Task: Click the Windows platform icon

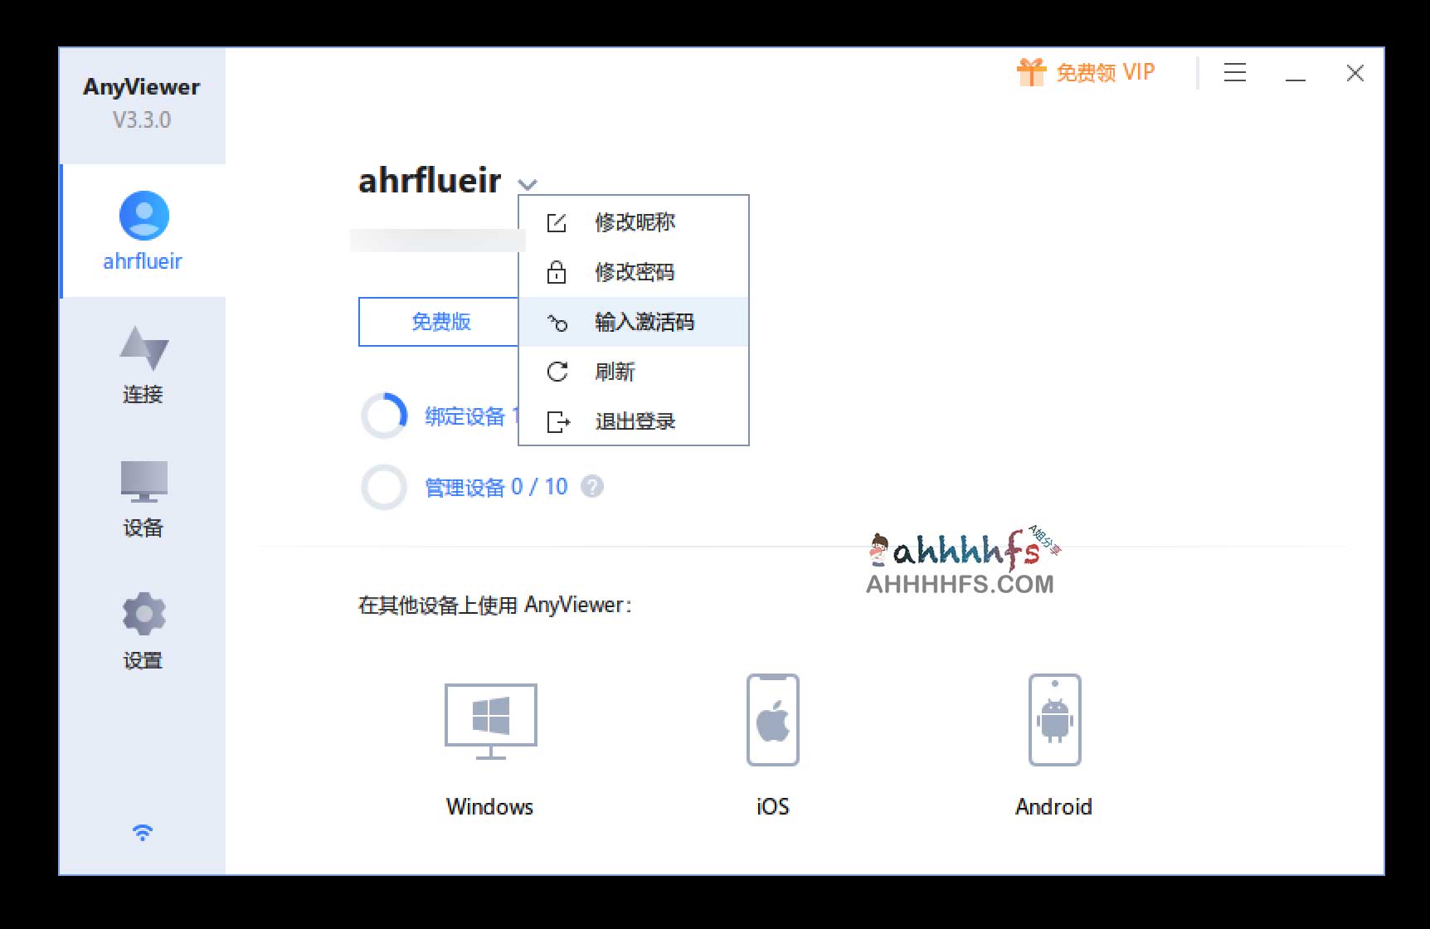Action: coord(489,719)
